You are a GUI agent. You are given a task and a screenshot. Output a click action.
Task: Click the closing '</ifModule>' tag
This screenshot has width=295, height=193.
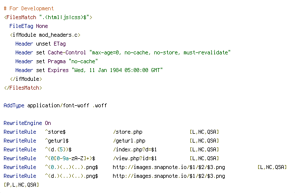click(x=26, y=79)
